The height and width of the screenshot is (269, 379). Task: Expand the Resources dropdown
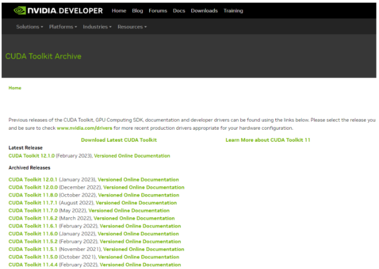132,26
